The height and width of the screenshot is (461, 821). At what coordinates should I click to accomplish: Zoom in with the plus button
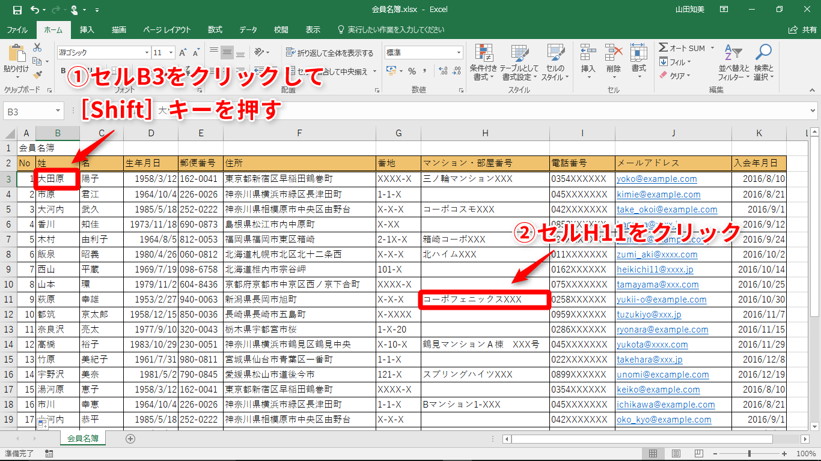pyautogui.click(x=784, y=454)
